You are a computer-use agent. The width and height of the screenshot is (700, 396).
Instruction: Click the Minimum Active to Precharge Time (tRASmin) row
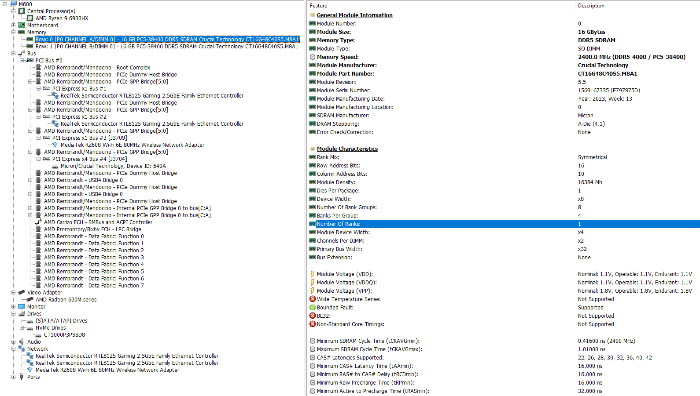point(504,391)
